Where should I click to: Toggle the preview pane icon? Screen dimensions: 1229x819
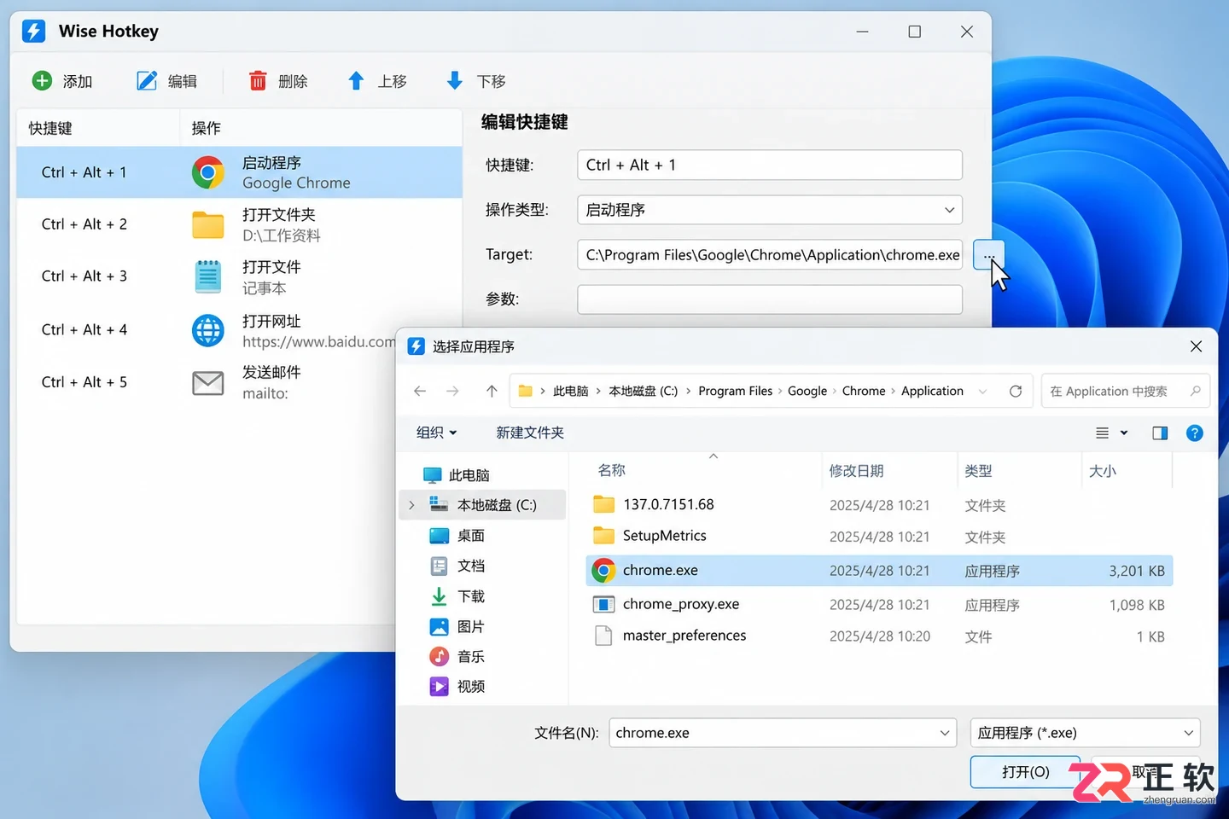pyautogui.click(x=1160, y=433)
